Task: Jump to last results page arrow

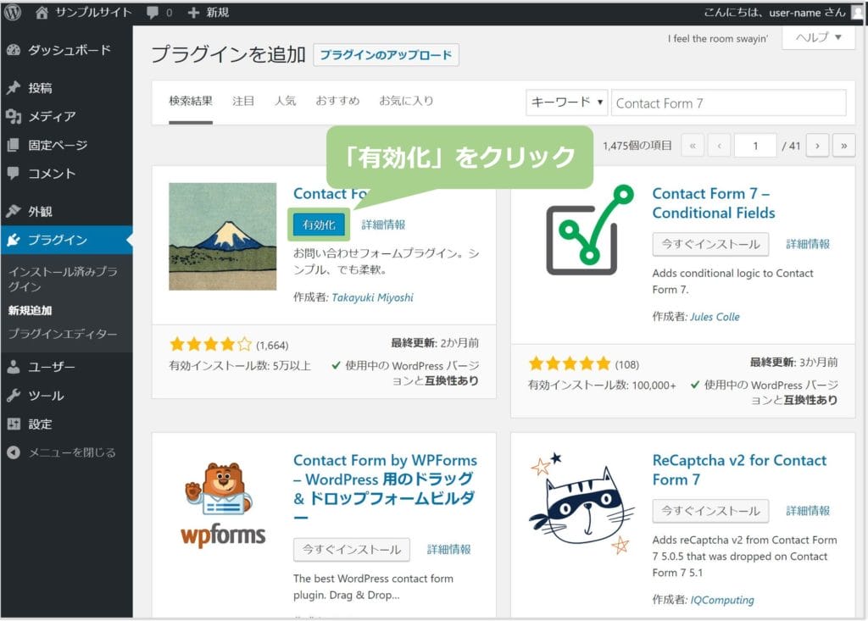Action: point(843,146)
